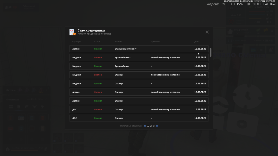Open the inventory all-items grid tab
The width and height of the screenshot is (278, 156).
pos(11,106)
